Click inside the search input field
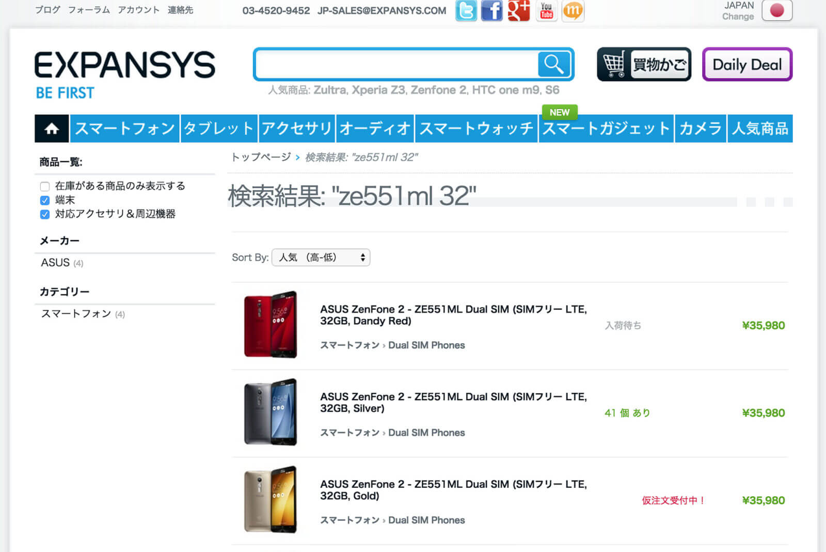Image resolution: width=826 pixels, height=552 pixels. [x=396, y=64]
